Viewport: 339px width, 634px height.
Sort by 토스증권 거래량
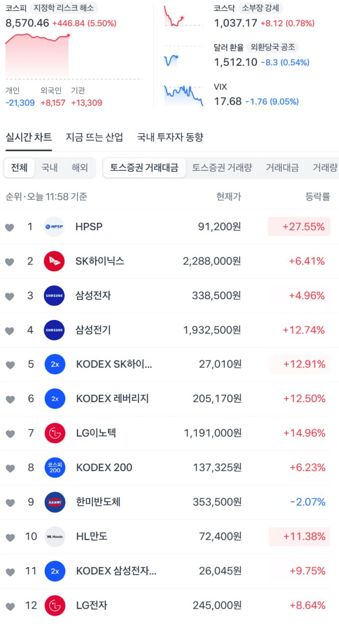point(222,168)
